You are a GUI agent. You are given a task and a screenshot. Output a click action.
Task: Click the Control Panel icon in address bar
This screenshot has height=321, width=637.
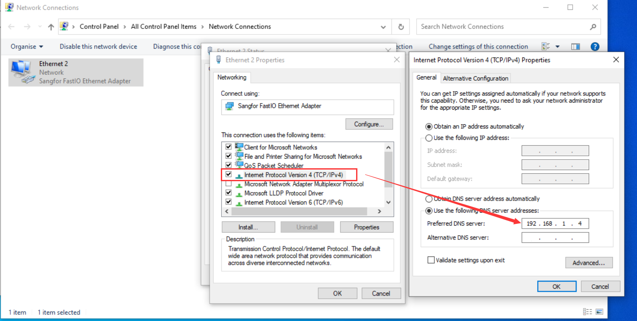pos(64,26)
